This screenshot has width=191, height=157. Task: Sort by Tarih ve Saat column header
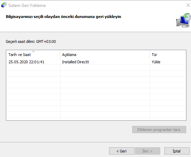coord(33,55)
